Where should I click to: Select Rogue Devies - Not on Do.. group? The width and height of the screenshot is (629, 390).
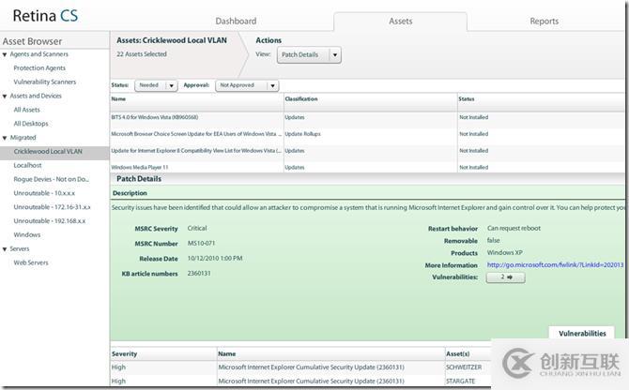[x=51, y=179]
